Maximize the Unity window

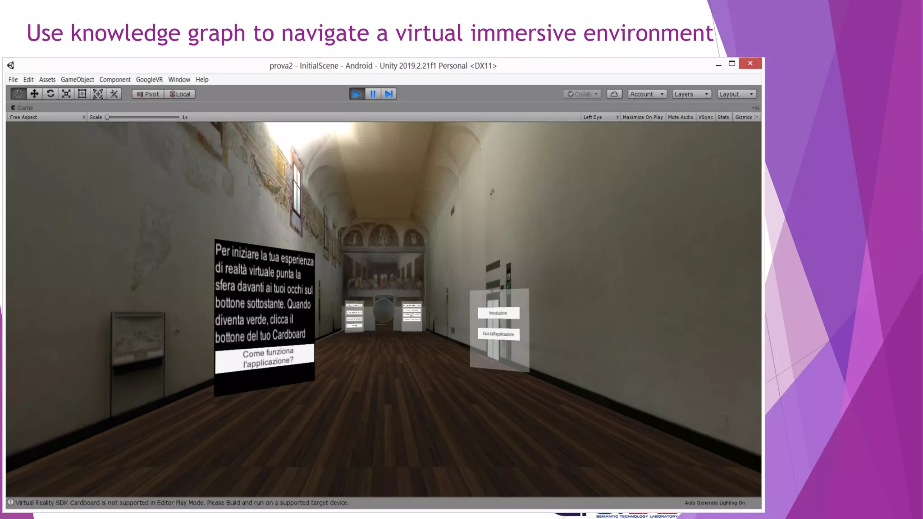(732, 64)
